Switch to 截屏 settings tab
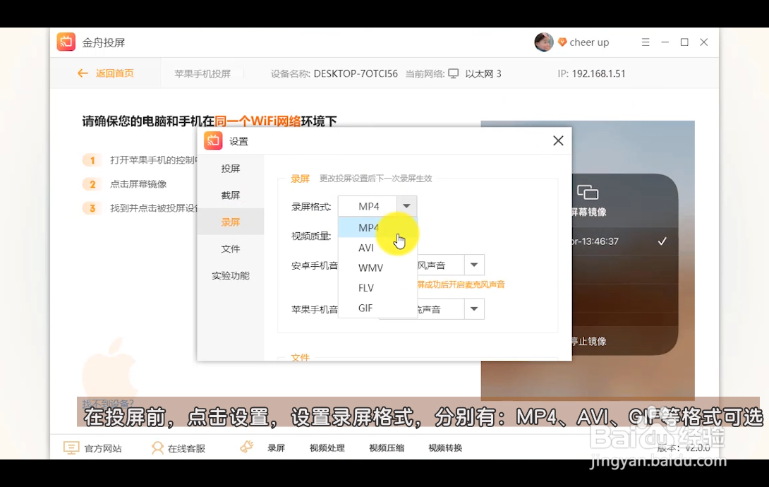Viewport: 769px width, 487px height. 231,196
